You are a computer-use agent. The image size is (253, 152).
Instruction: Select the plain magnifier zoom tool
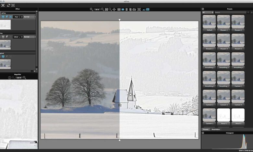(110, 9)
